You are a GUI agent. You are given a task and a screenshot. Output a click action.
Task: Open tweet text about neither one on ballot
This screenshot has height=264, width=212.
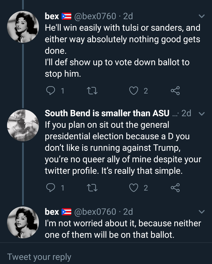point(123,229)
